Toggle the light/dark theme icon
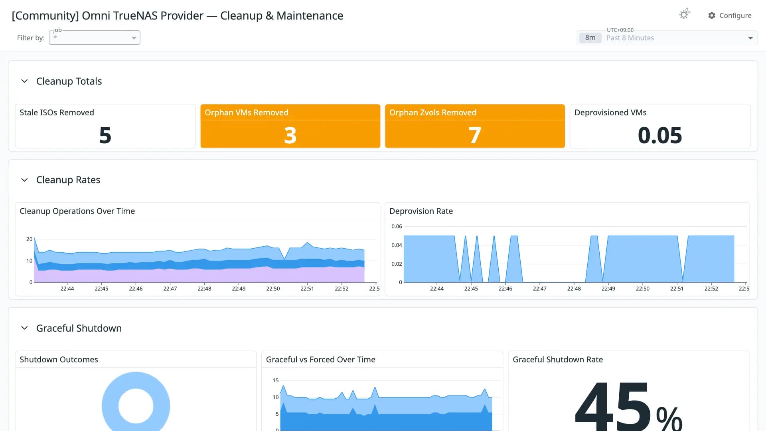The image size is (766, 431). tap(685, 14)
